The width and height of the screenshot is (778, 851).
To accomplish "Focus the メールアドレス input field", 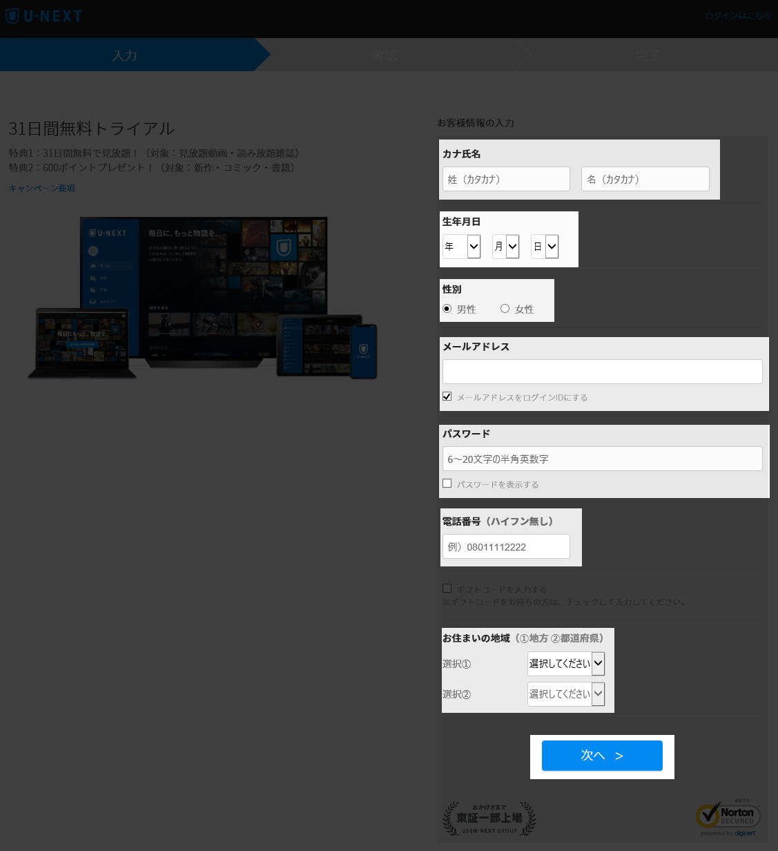I will [x=602, y=372].
